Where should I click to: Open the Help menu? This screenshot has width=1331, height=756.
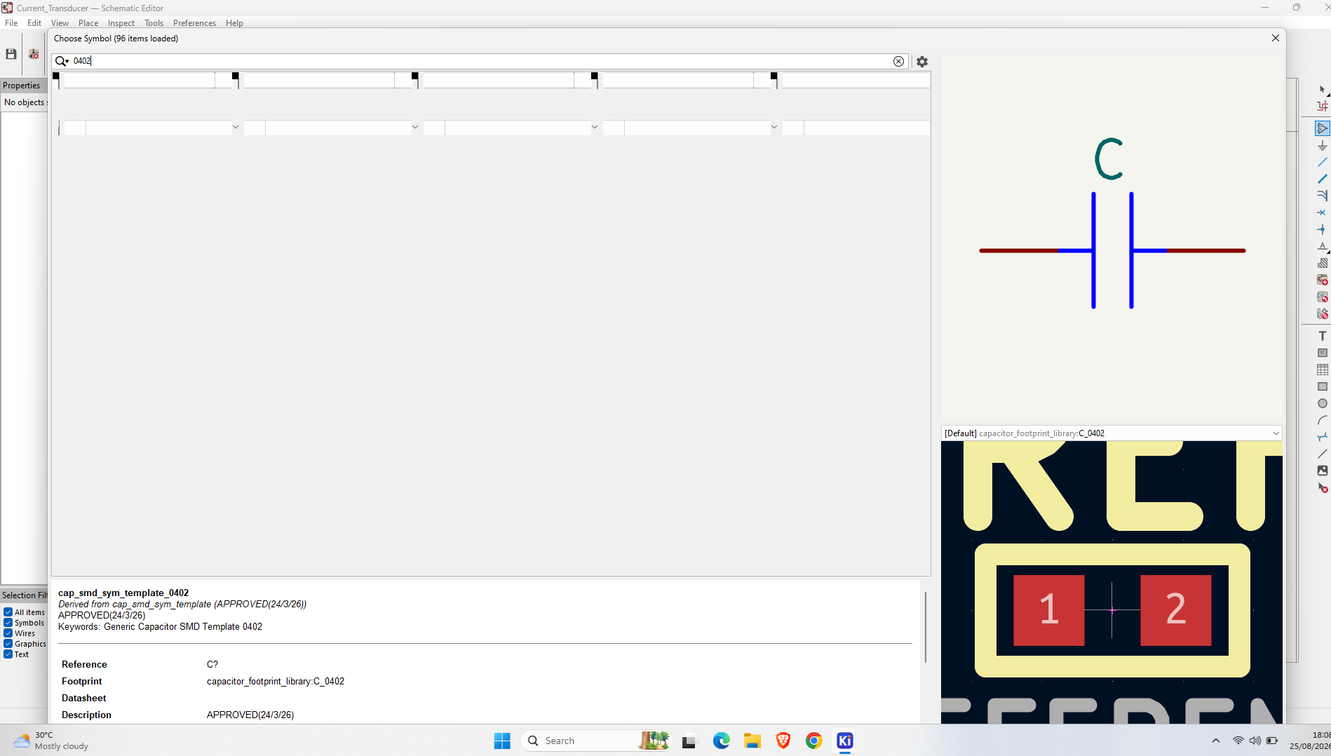[x=234, y=23]
